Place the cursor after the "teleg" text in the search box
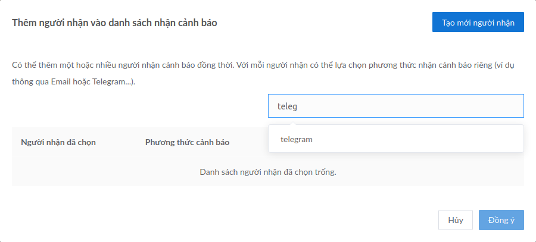The height and width of the screenshot is (242, 536). coord(298,106)
